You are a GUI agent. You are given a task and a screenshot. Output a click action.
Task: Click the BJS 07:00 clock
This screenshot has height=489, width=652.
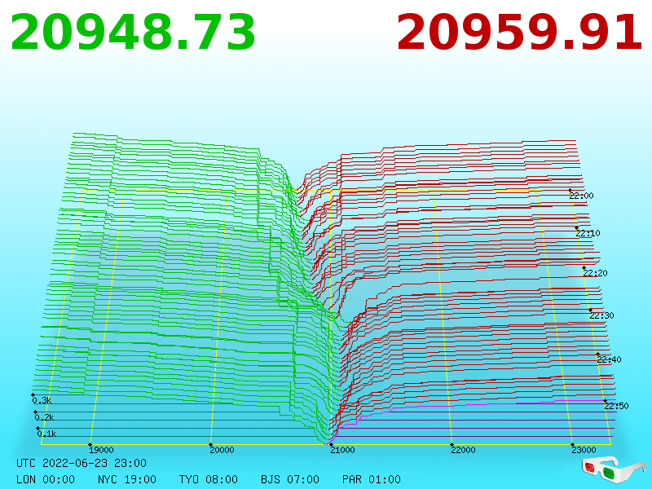[x=290, y=479]
